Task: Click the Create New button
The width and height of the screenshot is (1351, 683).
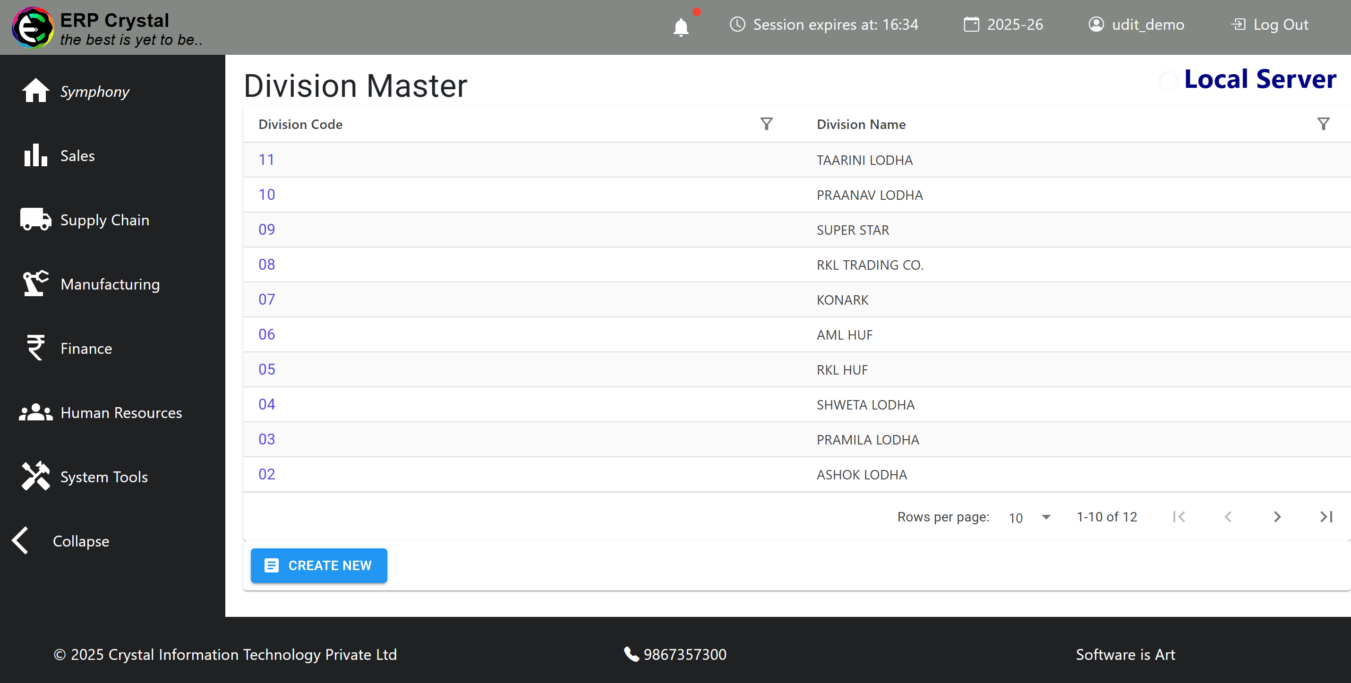Action: pos(318,565)
